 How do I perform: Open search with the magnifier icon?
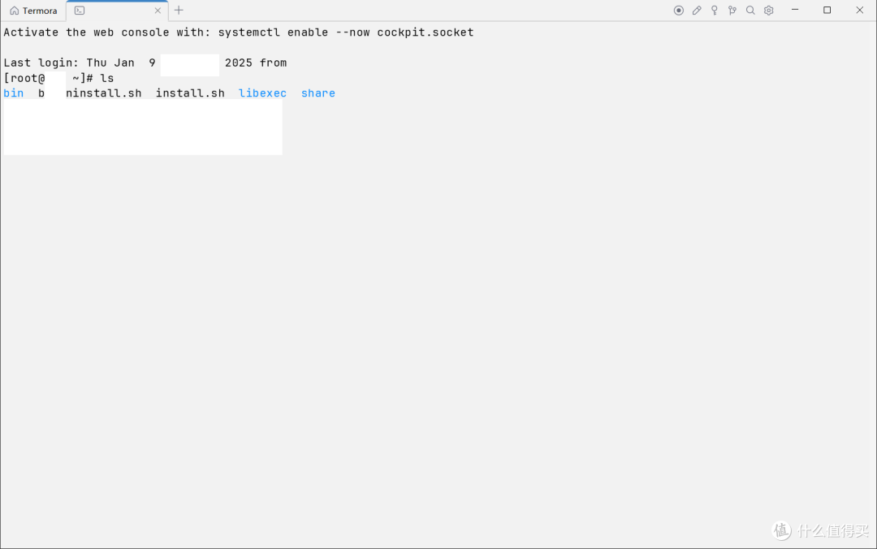coord(750,10)
